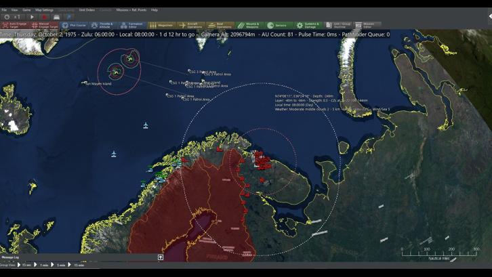Select the lower carrier group icon
This screenshot has width=492, height=277.
click(x=116, y=72)
